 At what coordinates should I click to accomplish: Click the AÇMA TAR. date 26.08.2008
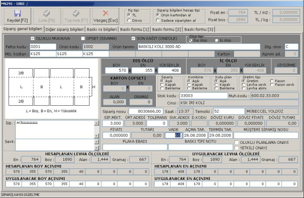195,135
